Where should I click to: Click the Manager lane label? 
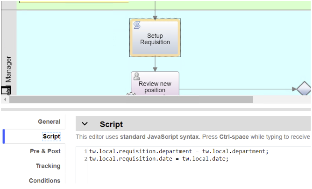pyautogui.click(x=8, y=69)
